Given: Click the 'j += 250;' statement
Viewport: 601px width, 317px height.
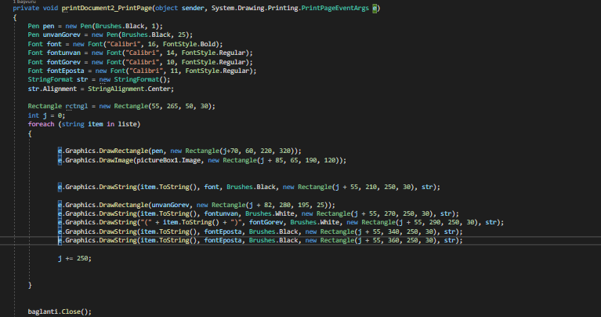Looking at the screenshot, I should coord(74,259).
